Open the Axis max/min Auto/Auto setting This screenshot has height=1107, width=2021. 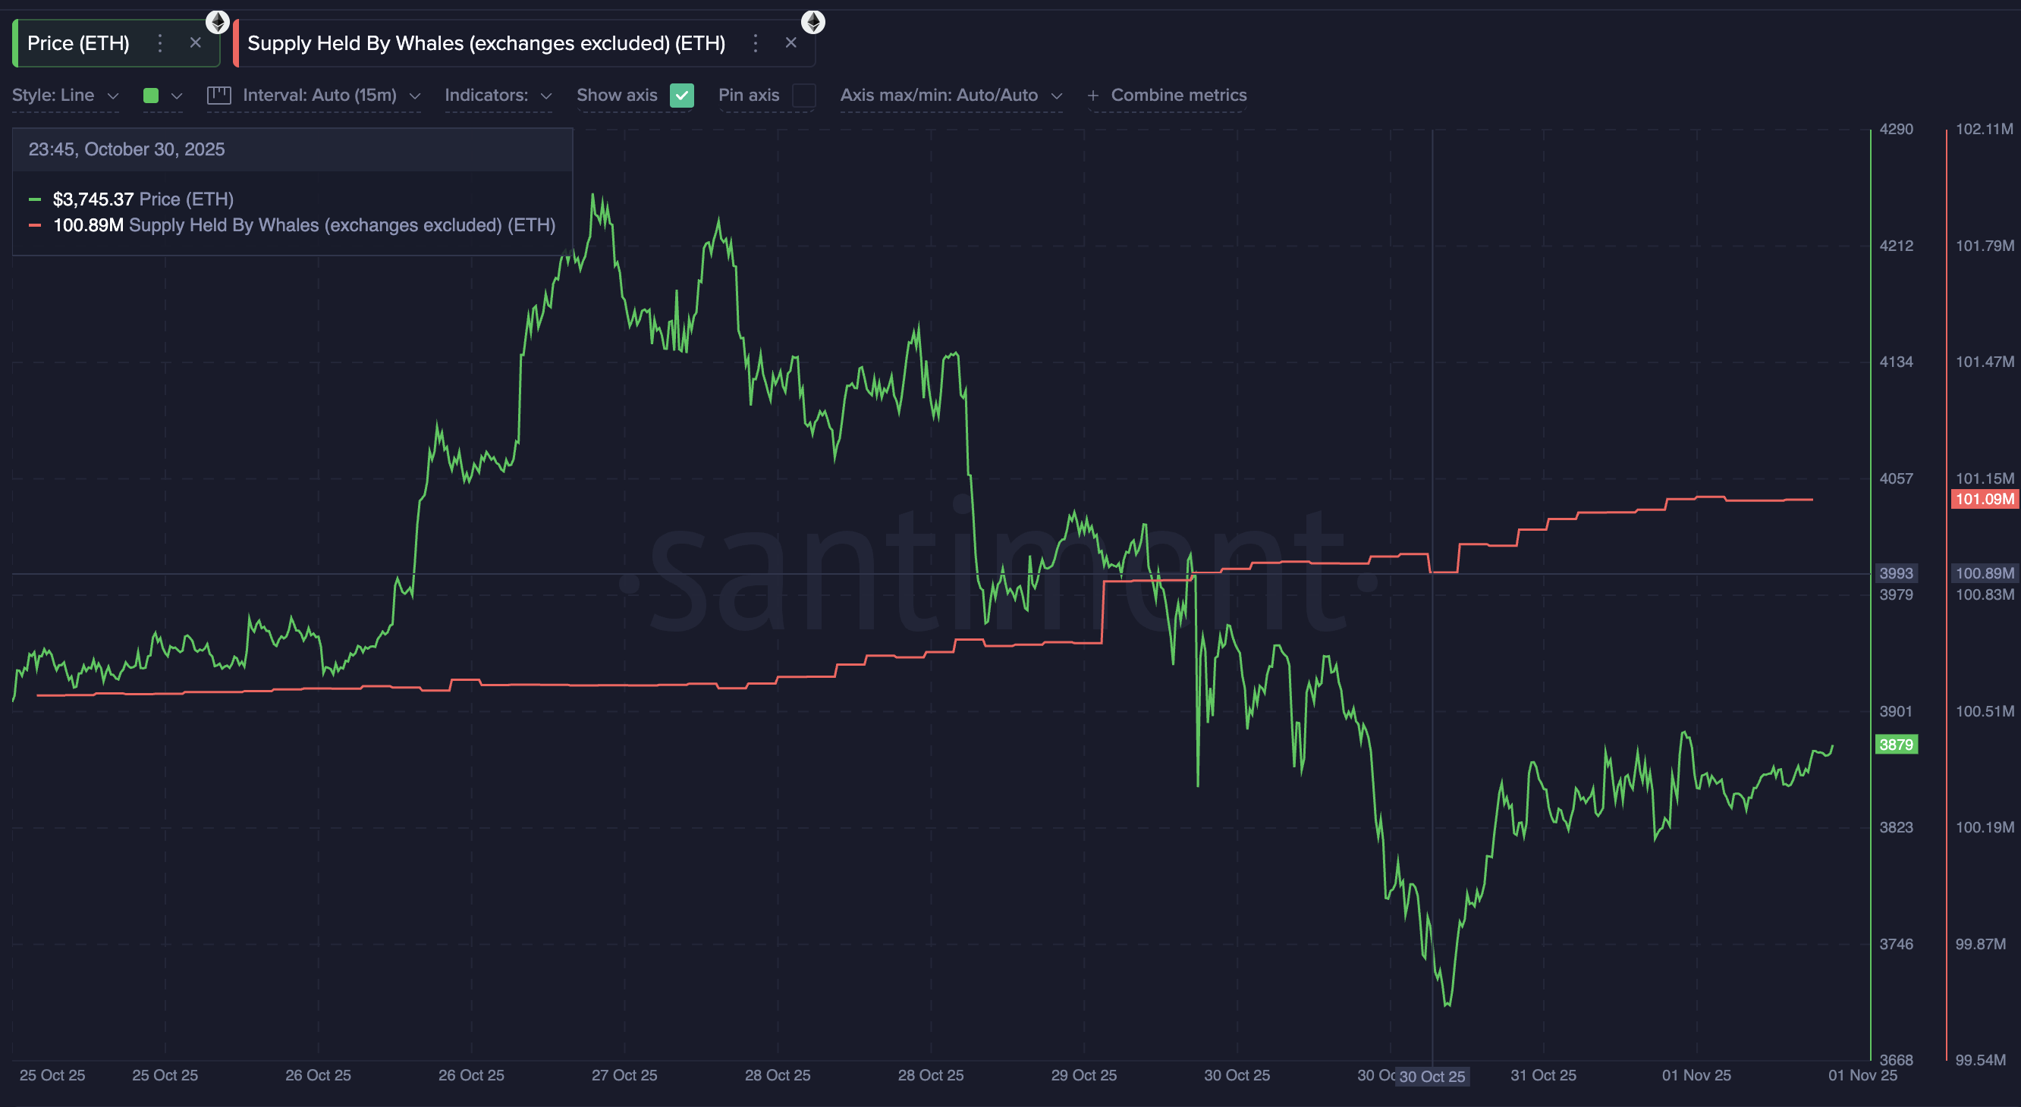tap(951, 95)
